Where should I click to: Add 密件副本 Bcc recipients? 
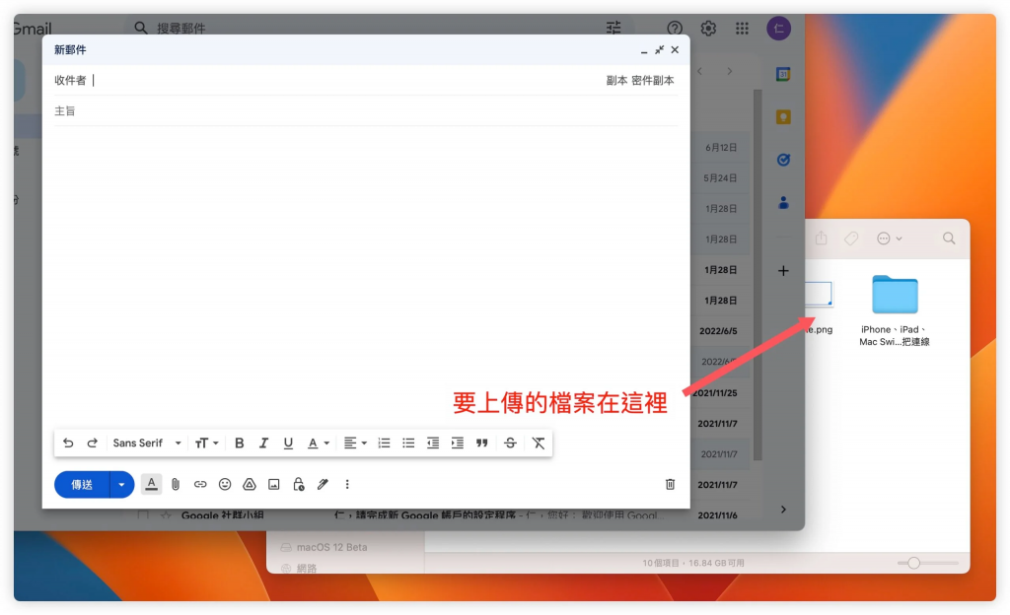653,81
